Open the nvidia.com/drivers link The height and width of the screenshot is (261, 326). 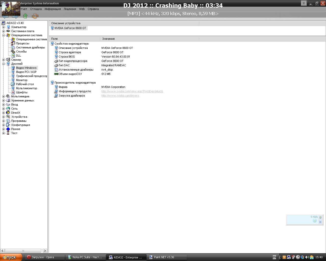120,96
